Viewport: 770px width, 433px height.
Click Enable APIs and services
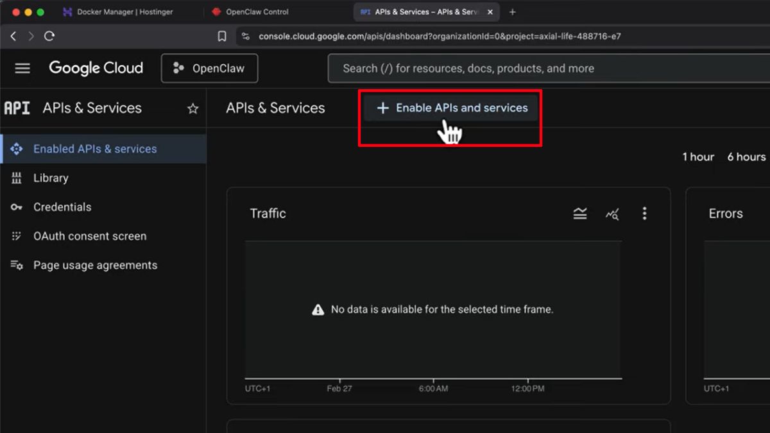click(x=450, y=108)
